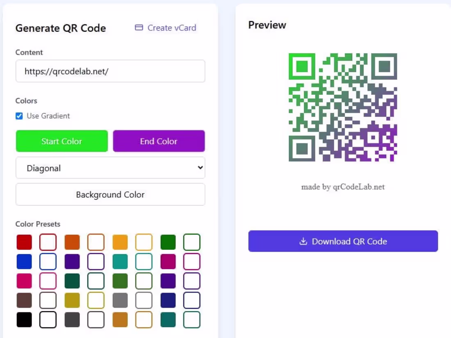Select the teal color preset swatch
451x338 pixels.
120,261
